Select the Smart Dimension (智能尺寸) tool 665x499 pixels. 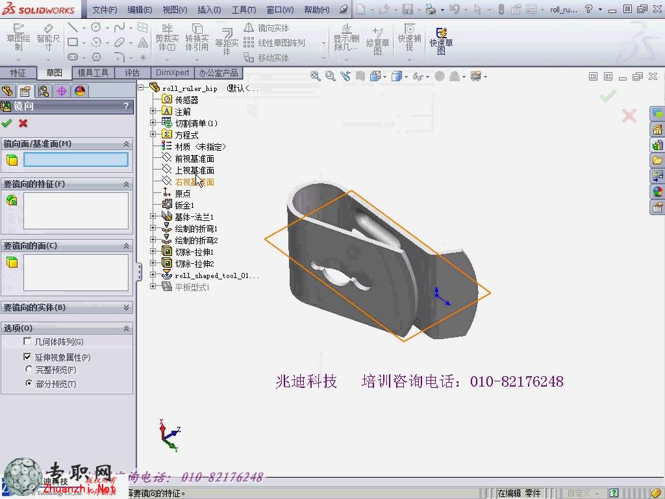48,36
